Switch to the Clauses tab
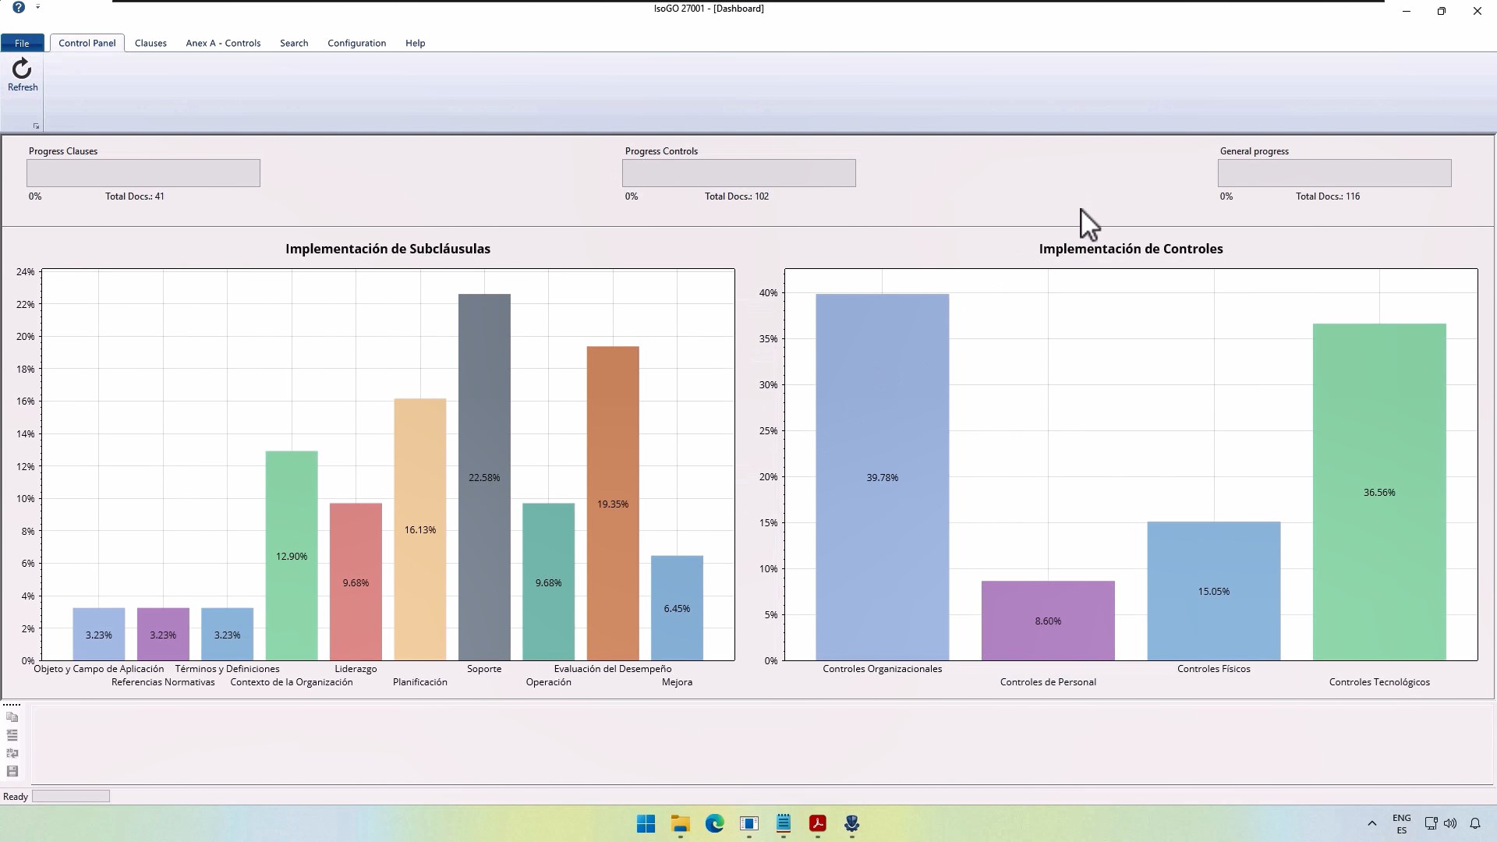 (150, 43)
